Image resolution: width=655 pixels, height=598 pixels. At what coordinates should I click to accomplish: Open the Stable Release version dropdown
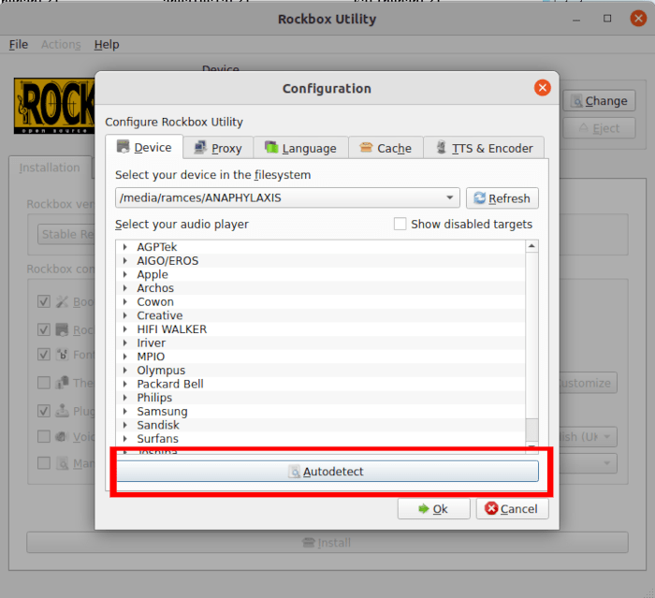tap(66, 234)
